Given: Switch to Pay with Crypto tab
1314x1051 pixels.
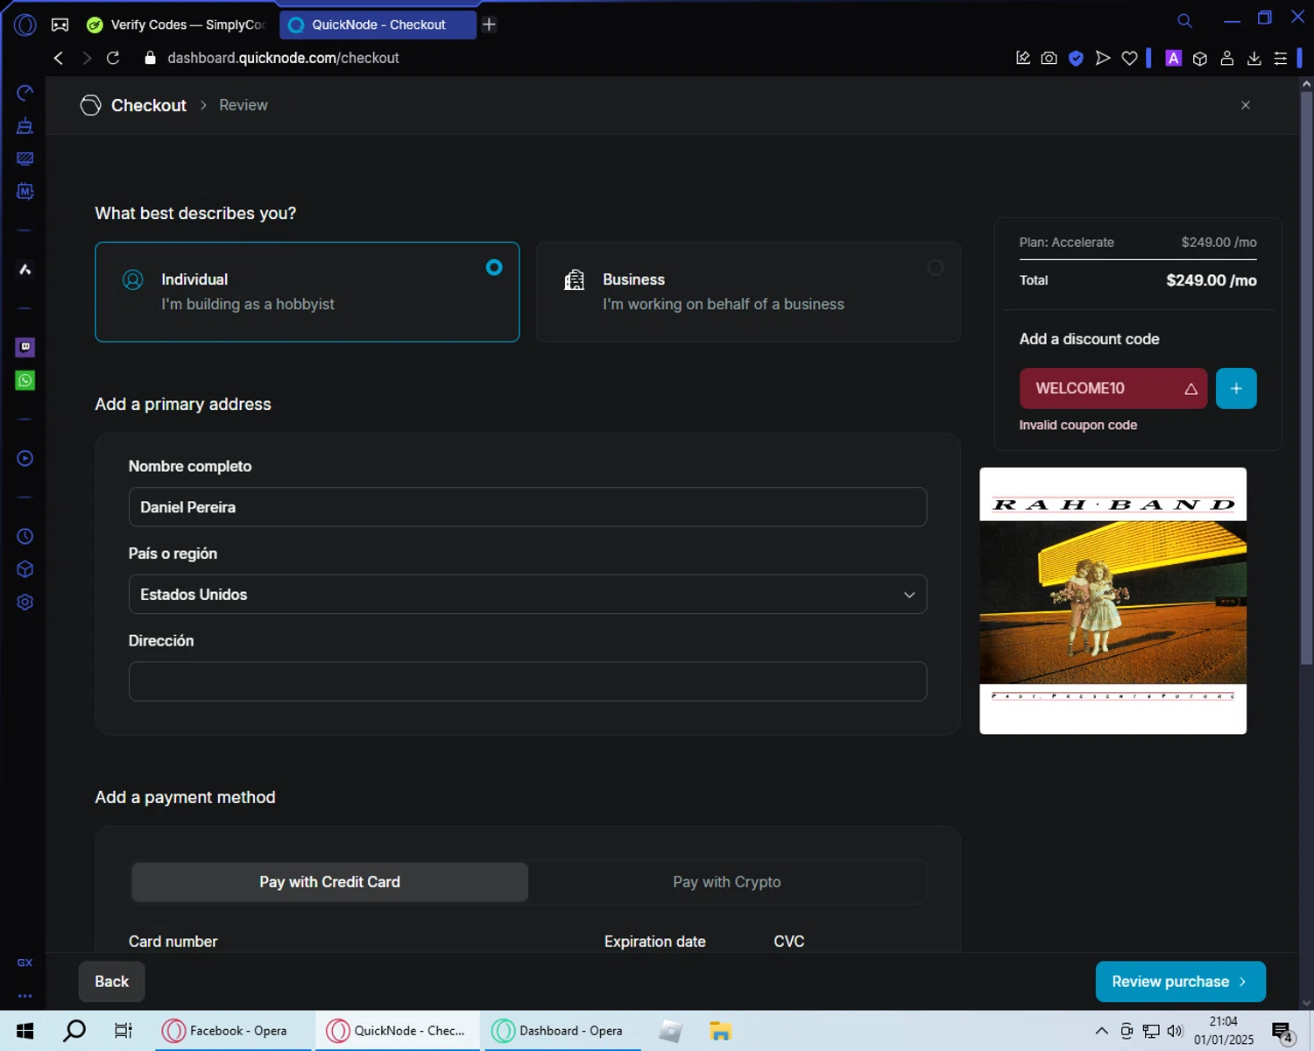Looking at the screenshot, I should click(x=727, y=882).
